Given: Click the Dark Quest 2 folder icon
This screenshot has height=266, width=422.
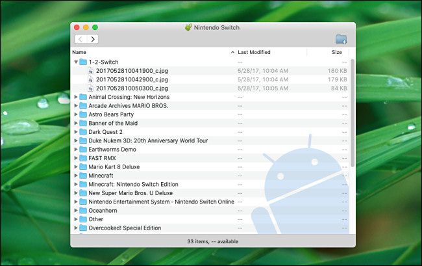Looking at the screenshot, I should click(83, 131).
